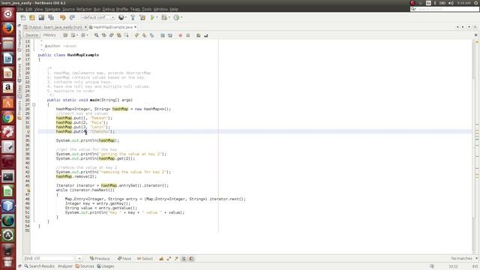This screenshot has width=480, height=270.
Task: Start debugging the project
Action: (x=164, y=17)
